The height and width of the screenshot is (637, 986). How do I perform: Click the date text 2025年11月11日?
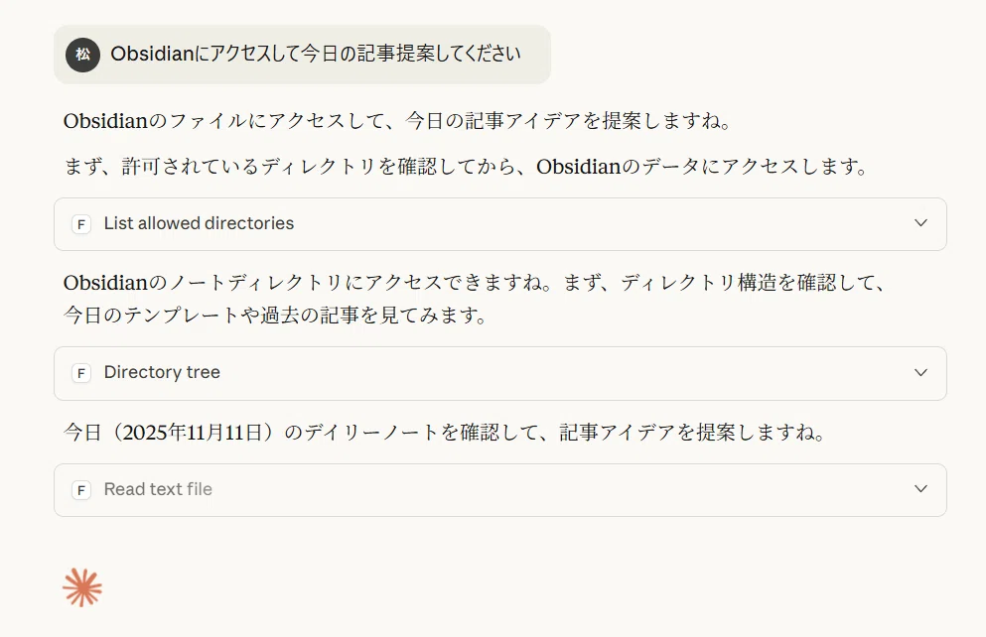(192, 433)
